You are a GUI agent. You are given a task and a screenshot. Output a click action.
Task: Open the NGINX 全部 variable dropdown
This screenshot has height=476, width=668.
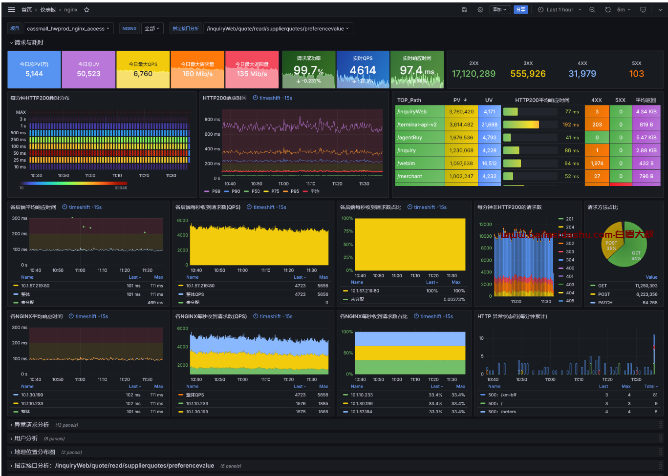tap(152, 29)
